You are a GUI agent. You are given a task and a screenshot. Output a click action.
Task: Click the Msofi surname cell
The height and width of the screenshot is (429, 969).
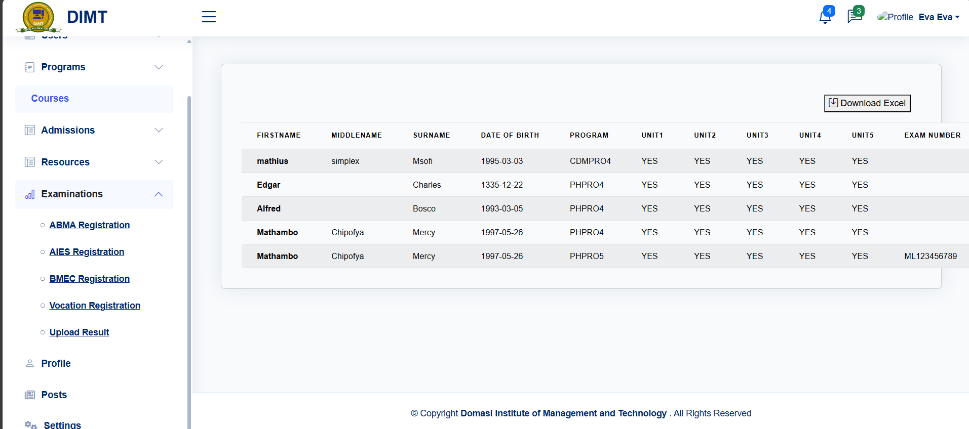[x=422, y=161]
